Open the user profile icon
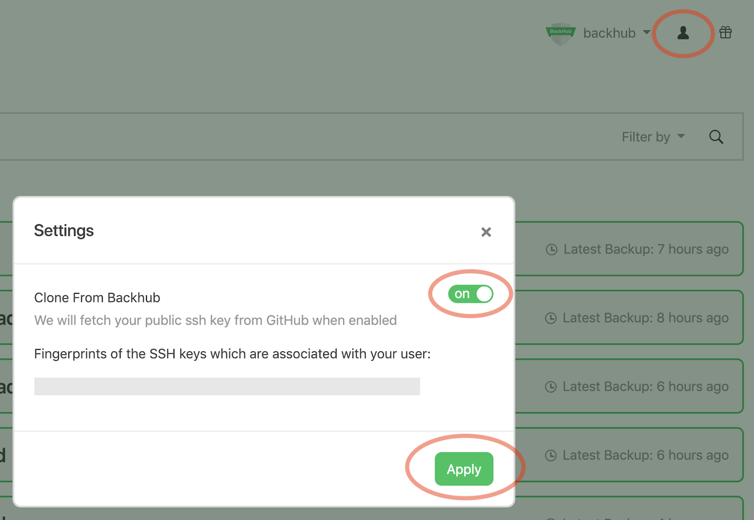754x520 pixels. [x=683, y=33]
